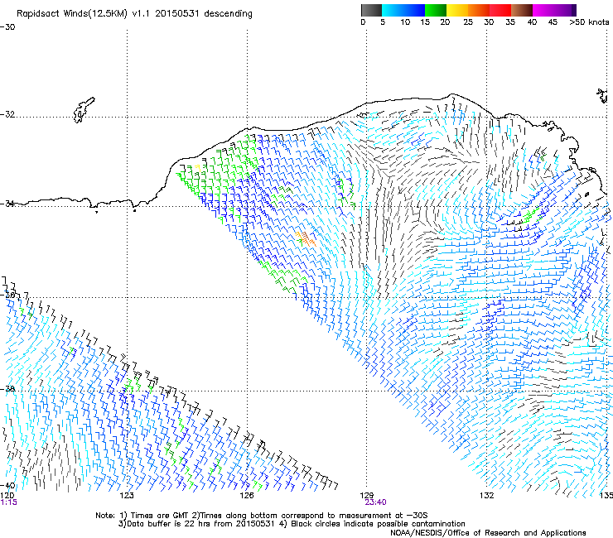Click the '126' longitude label

pos(247,496)
